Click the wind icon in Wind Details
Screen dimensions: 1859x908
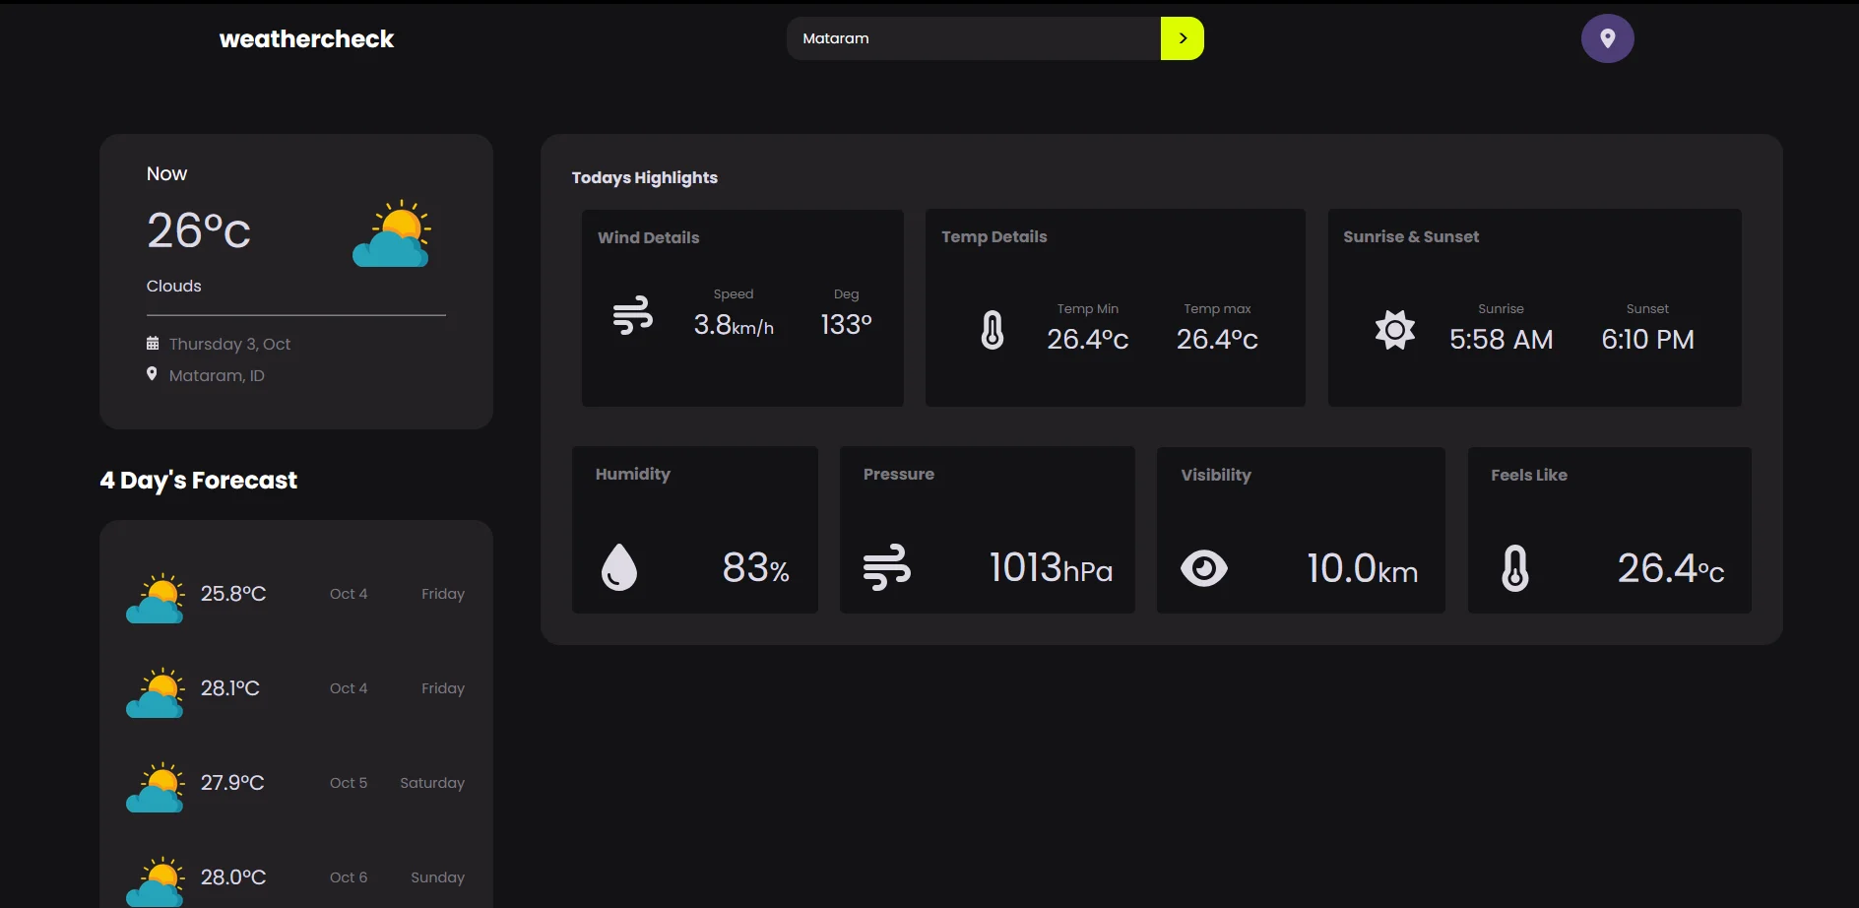point(632,316)
